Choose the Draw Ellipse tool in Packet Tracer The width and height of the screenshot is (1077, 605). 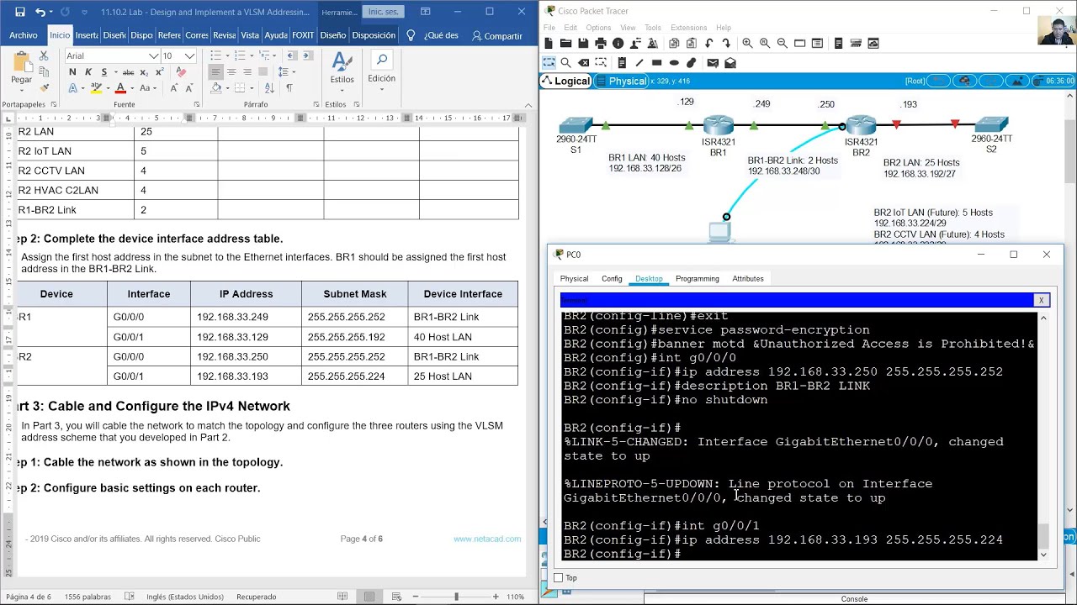coord(674,62)
